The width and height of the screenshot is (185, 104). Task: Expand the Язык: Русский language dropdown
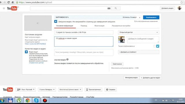[x=25, y=90]
